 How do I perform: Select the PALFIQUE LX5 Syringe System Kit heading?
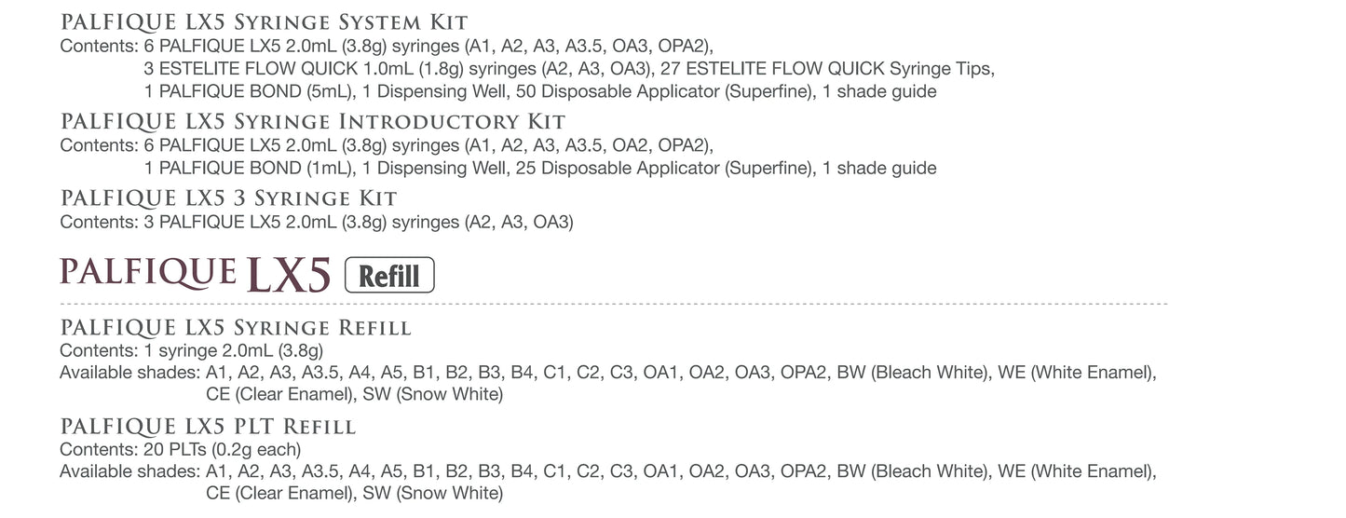(264, 21)
